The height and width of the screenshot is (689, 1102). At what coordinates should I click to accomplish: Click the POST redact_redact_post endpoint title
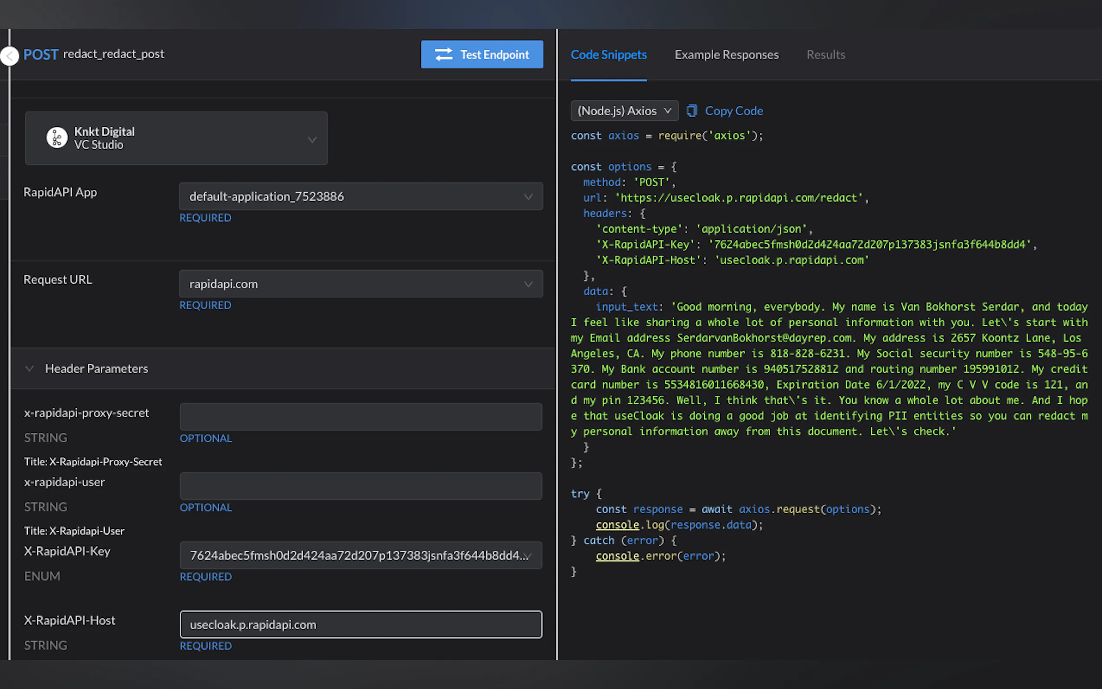click(94, 54)
